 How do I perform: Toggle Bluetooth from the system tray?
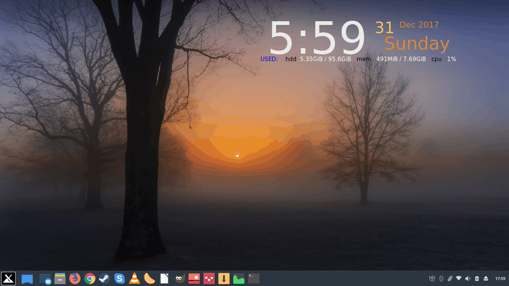[441, 279]
